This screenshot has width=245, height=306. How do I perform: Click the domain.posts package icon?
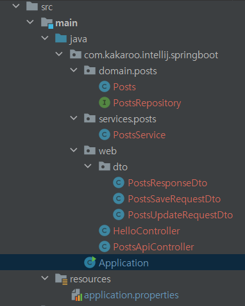[x=90, y=70]
